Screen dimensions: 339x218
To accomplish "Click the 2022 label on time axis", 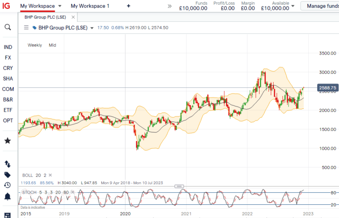I will pyautogui.click(x=248, y=214).
